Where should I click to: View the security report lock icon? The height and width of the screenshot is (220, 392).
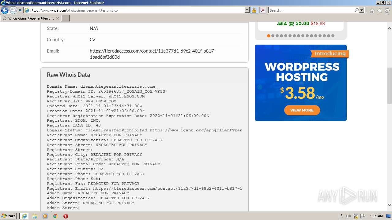(254, 10)
